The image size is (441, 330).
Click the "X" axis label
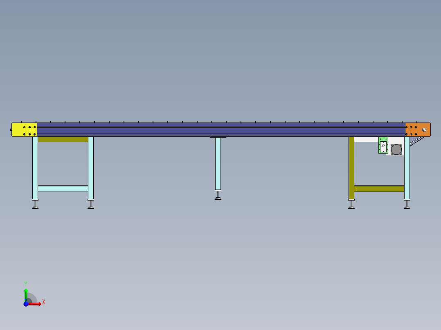[x=44, y=302]
